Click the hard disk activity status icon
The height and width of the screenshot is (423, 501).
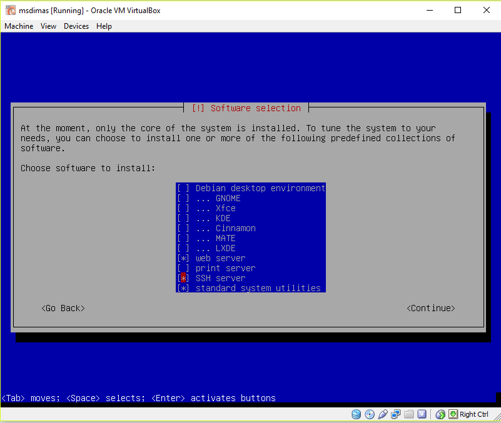(x=357, y=414)
